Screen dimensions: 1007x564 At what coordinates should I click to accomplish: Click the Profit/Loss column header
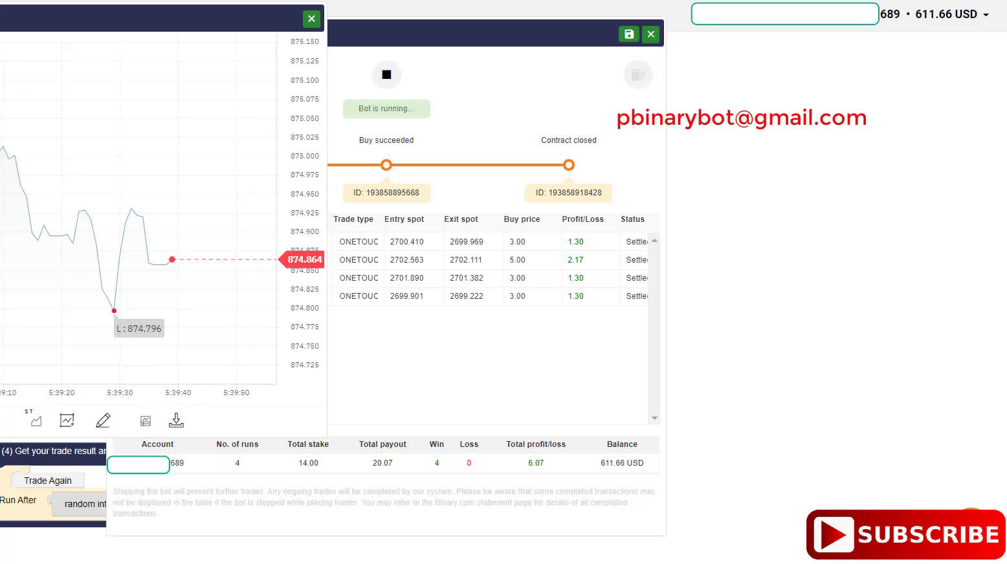point(582,219)
